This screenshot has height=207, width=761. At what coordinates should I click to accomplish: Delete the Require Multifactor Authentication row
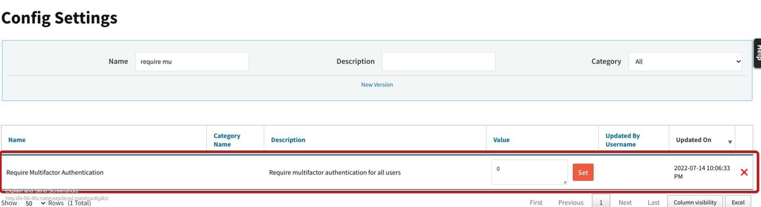[x=744, y=172]
